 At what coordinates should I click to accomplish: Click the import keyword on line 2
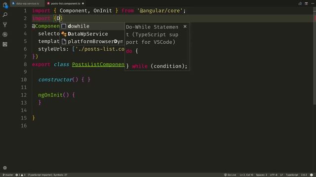(41, 19)
